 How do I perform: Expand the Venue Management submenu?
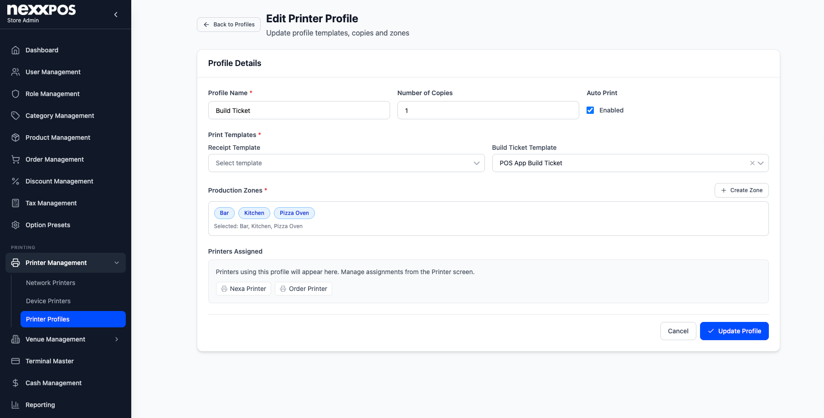coord(117,339)
